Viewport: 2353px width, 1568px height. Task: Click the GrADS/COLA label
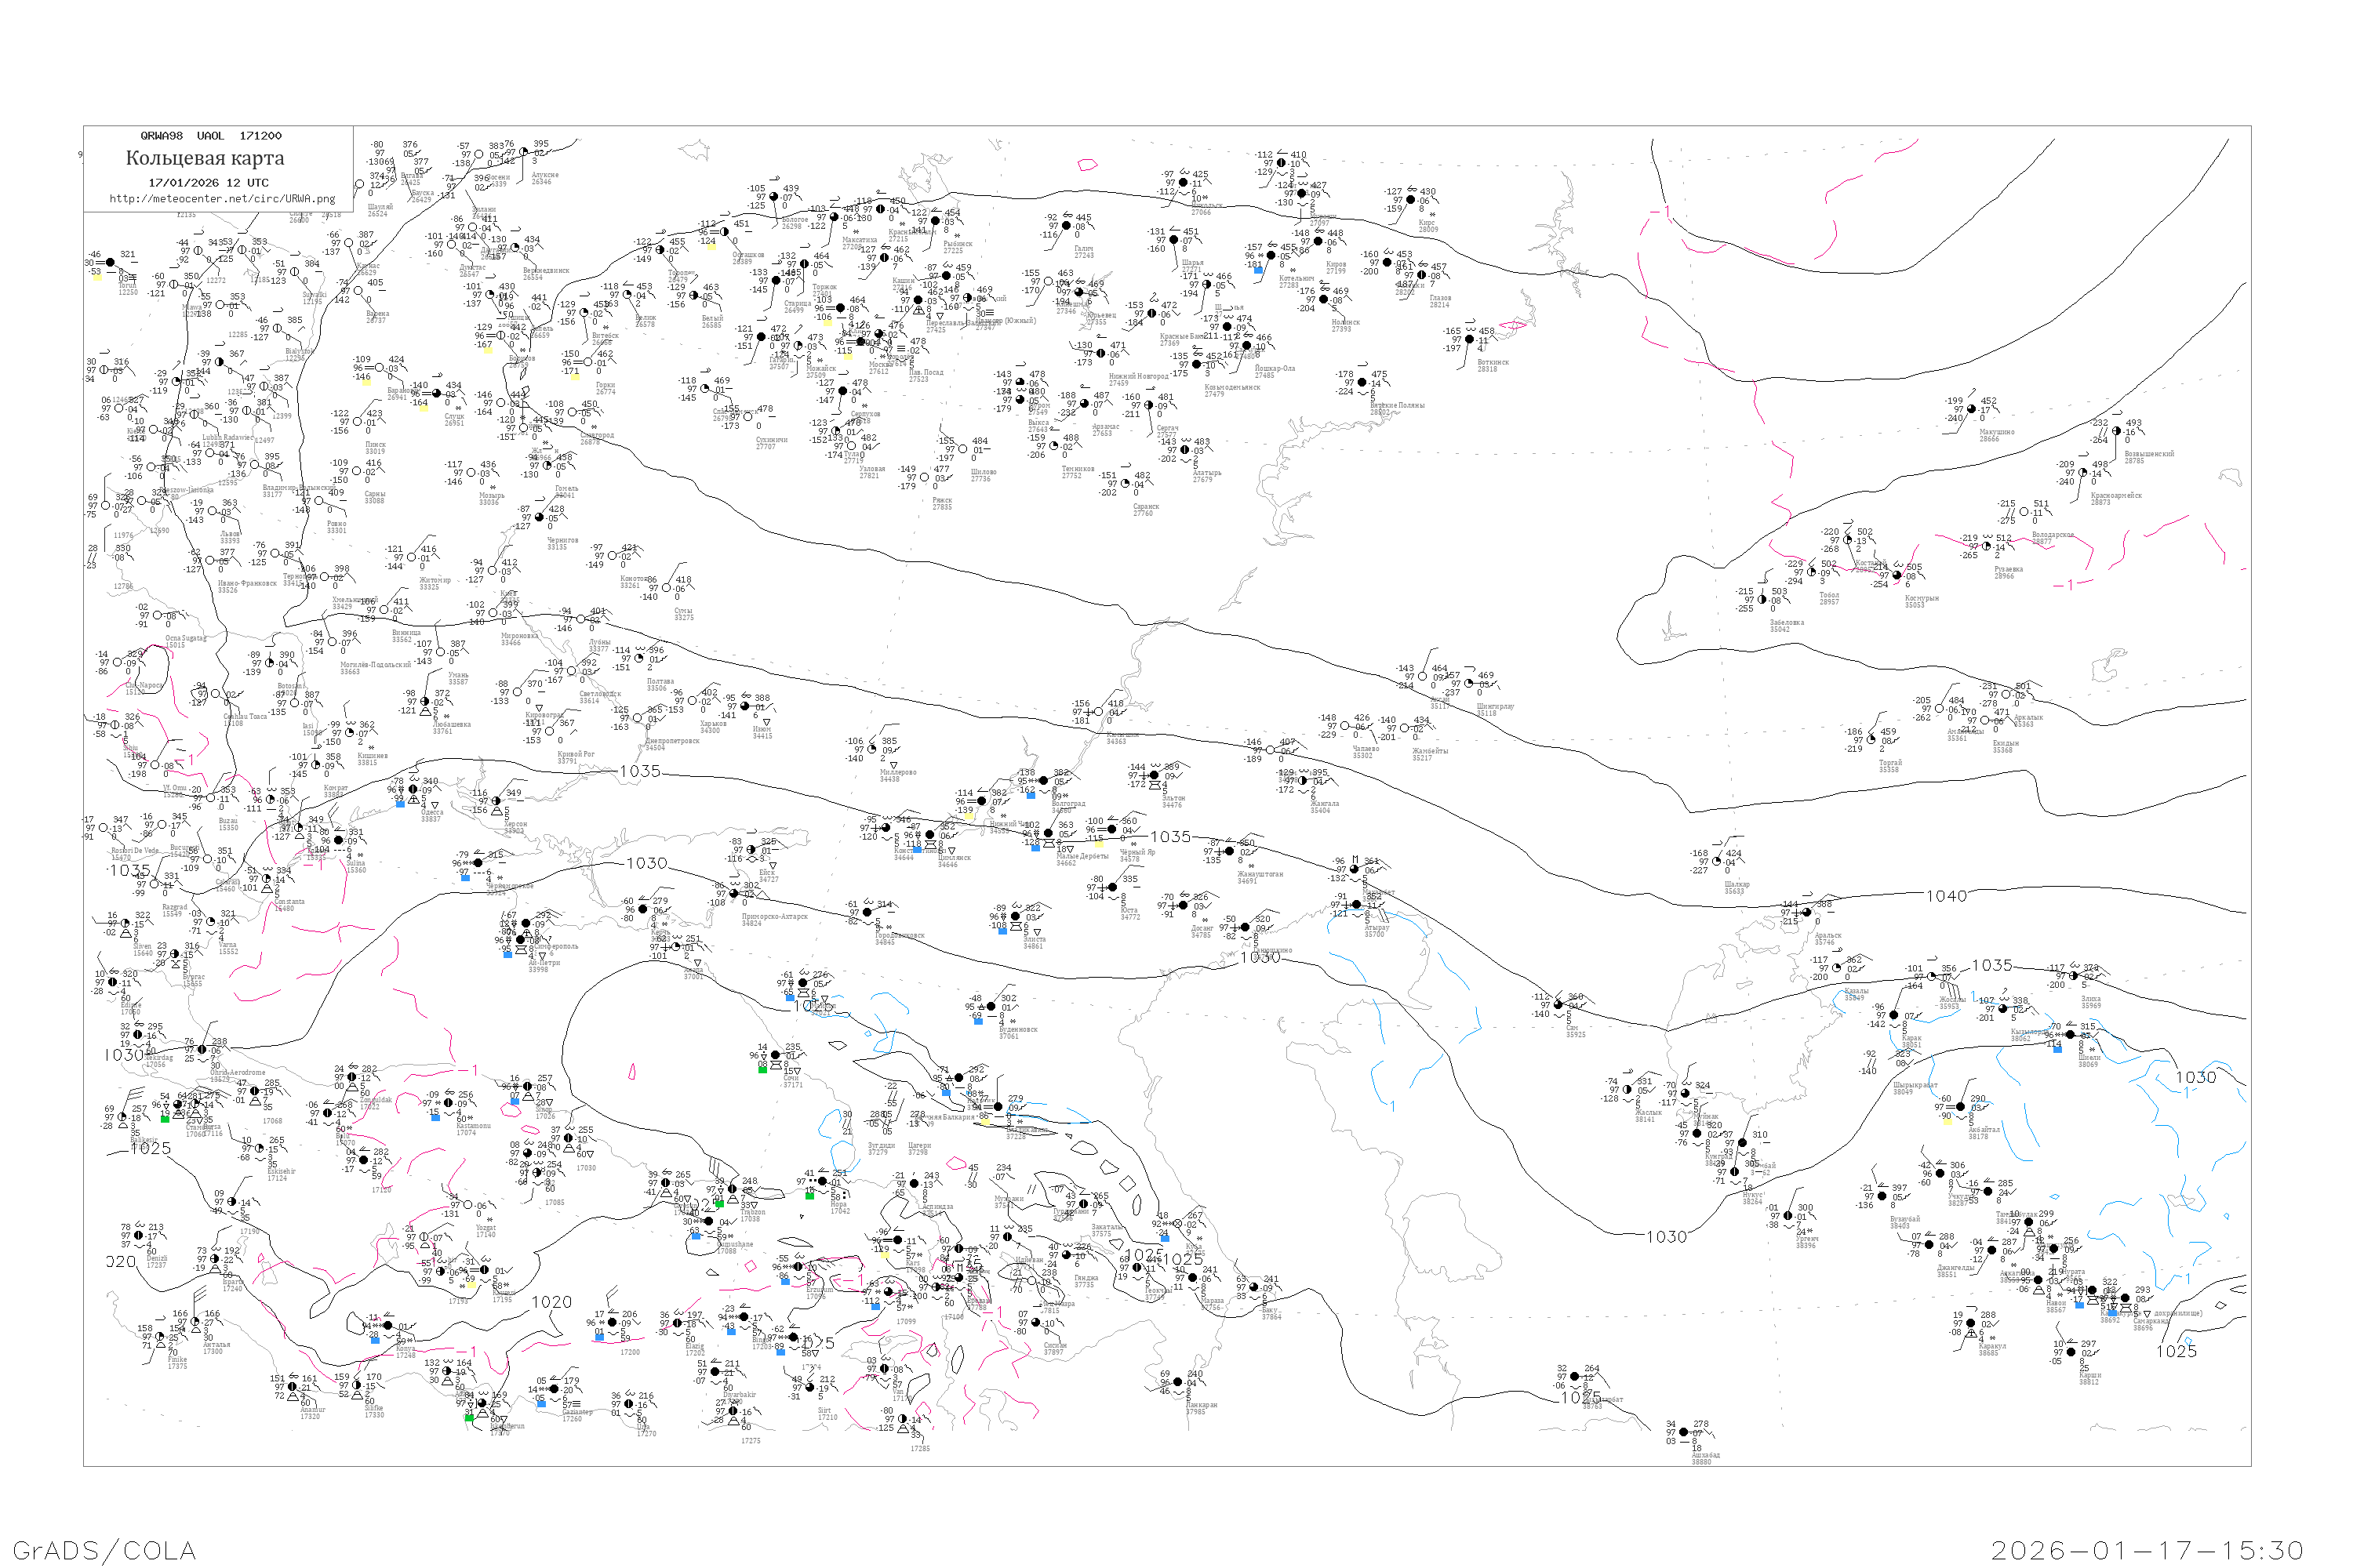pos(104,1550)
